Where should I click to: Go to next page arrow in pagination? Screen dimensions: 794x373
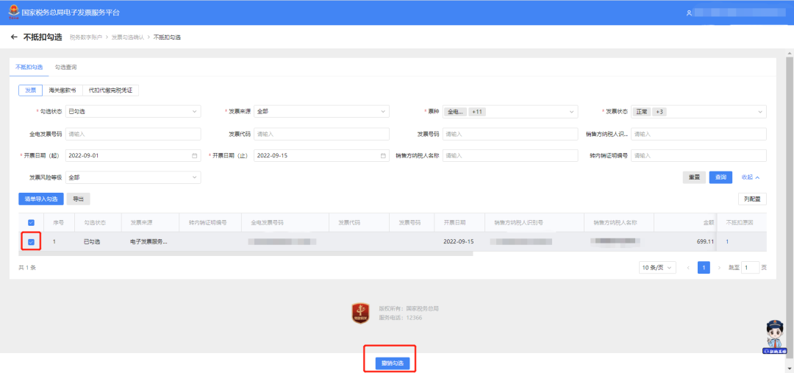(x=719, y=268)
